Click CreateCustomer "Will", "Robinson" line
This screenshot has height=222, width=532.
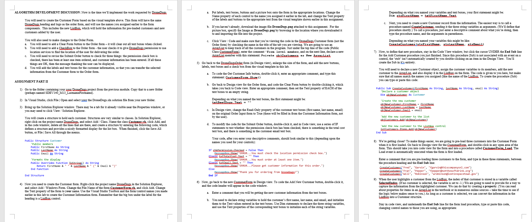[x=429, y=174]
